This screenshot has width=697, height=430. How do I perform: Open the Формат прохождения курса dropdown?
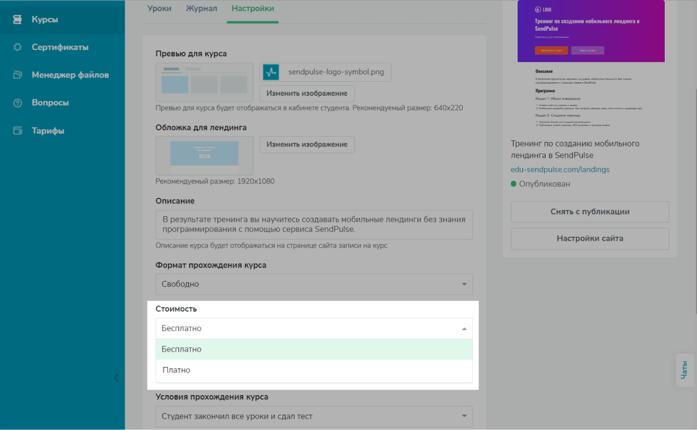click(x=314, y=284)
